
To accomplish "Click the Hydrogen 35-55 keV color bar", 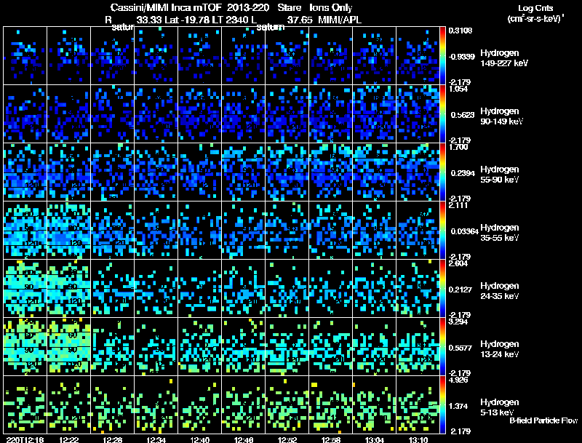I will pyautogui.click(x=442, y=231).
